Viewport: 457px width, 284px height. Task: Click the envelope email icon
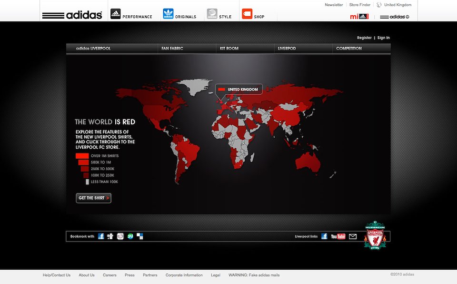tap(353, 236)
